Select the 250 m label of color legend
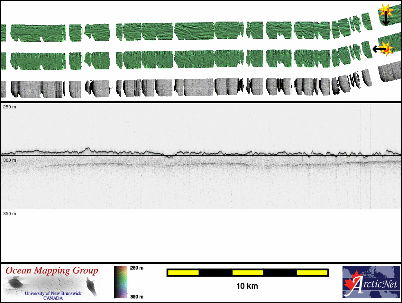402x303 pixels. [x=137, y=268]
